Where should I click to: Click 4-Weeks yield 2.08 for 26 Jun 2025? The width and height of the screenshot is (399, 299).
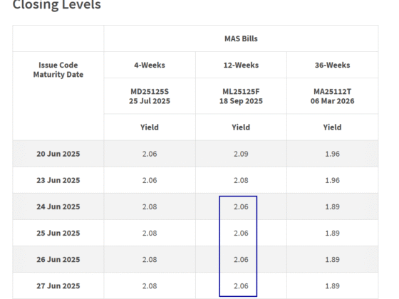(150, 260)
